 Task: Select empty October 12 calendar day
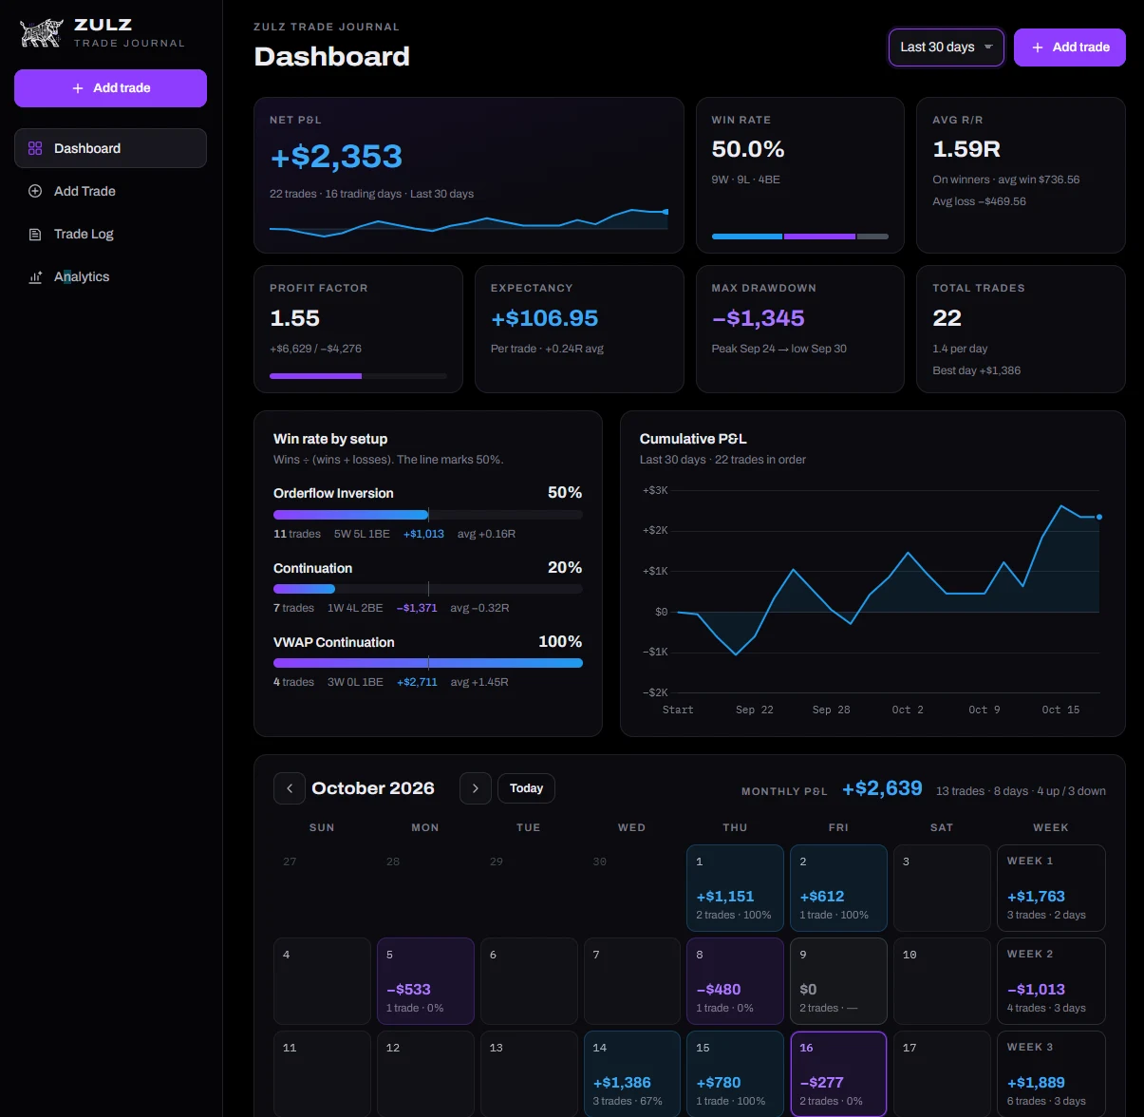pyautogui.click(x=425, y=1074)
